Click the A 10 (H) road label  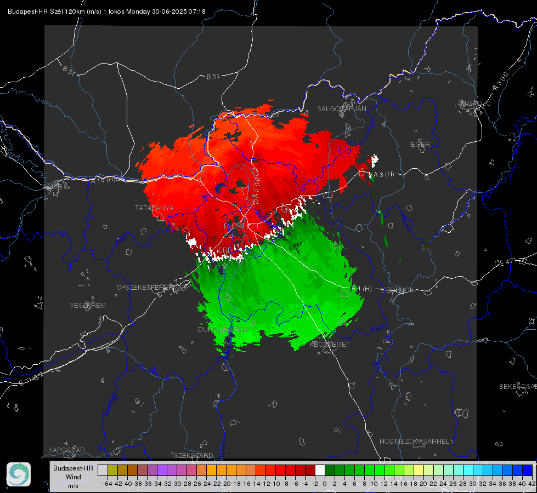104,179
